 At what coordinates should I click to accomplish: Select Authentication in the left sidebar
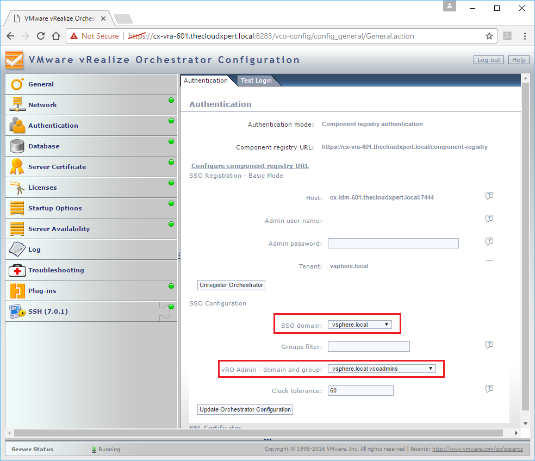(53, 126)
